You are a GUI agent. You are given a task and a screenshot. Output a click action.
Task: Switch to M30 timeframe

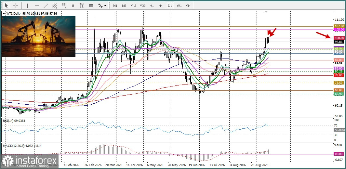(x=142, y=6)
